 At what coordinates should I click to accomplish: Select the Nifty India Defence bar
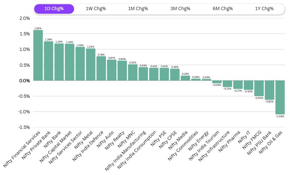point(101,68)
